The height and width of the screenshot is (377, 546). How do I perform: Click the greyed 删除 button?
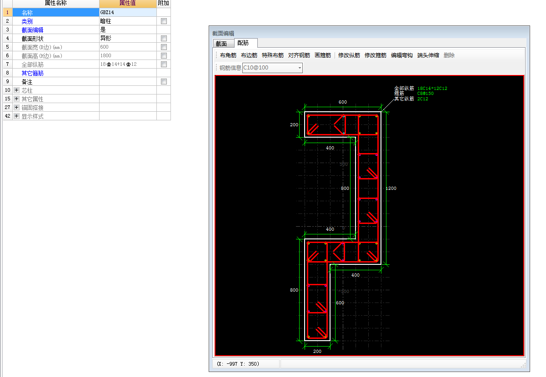click(x=449, y=55)
